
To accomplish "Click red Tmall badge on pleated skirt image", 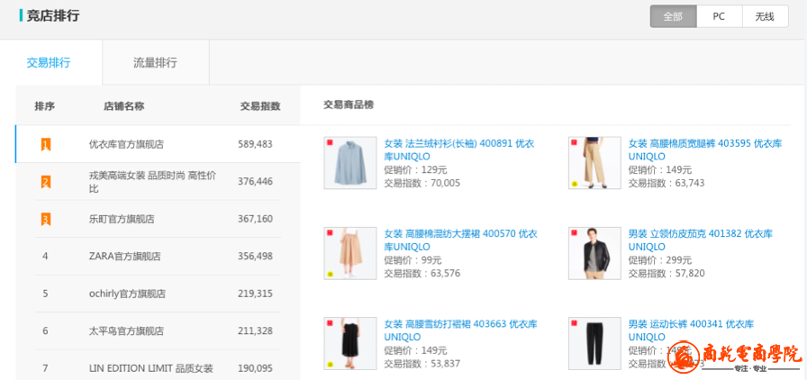I will coord(330,323).
